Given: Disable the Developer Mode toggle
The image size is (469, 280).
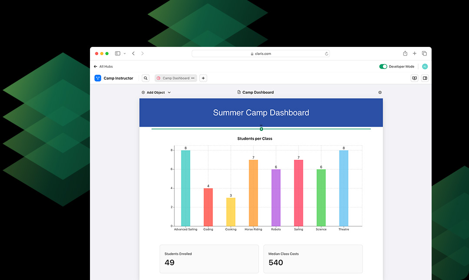Looking at the screenshot, I should coord(383,66).
